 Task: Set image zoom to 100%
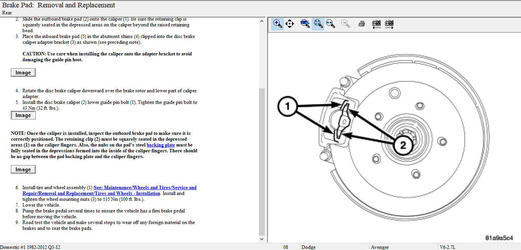click(x=305, y=24)
